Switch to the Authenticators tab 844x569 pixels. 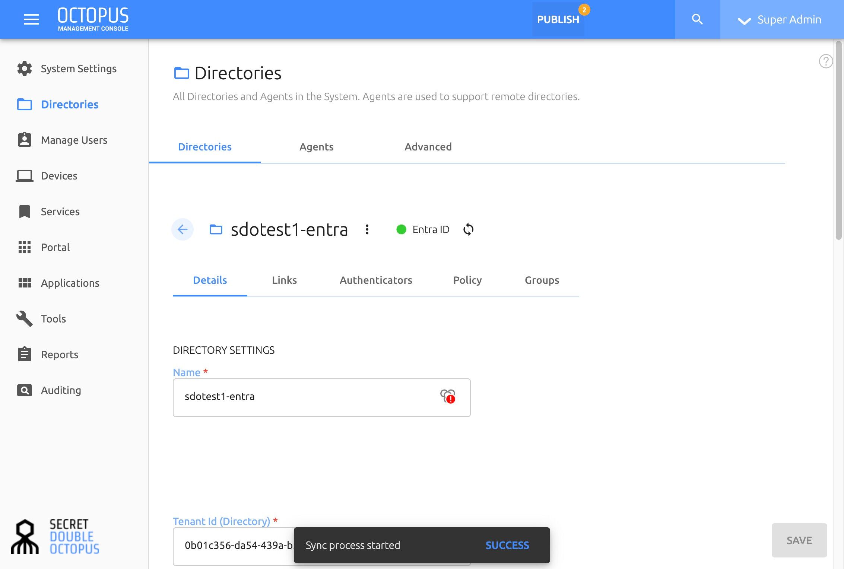376,280
